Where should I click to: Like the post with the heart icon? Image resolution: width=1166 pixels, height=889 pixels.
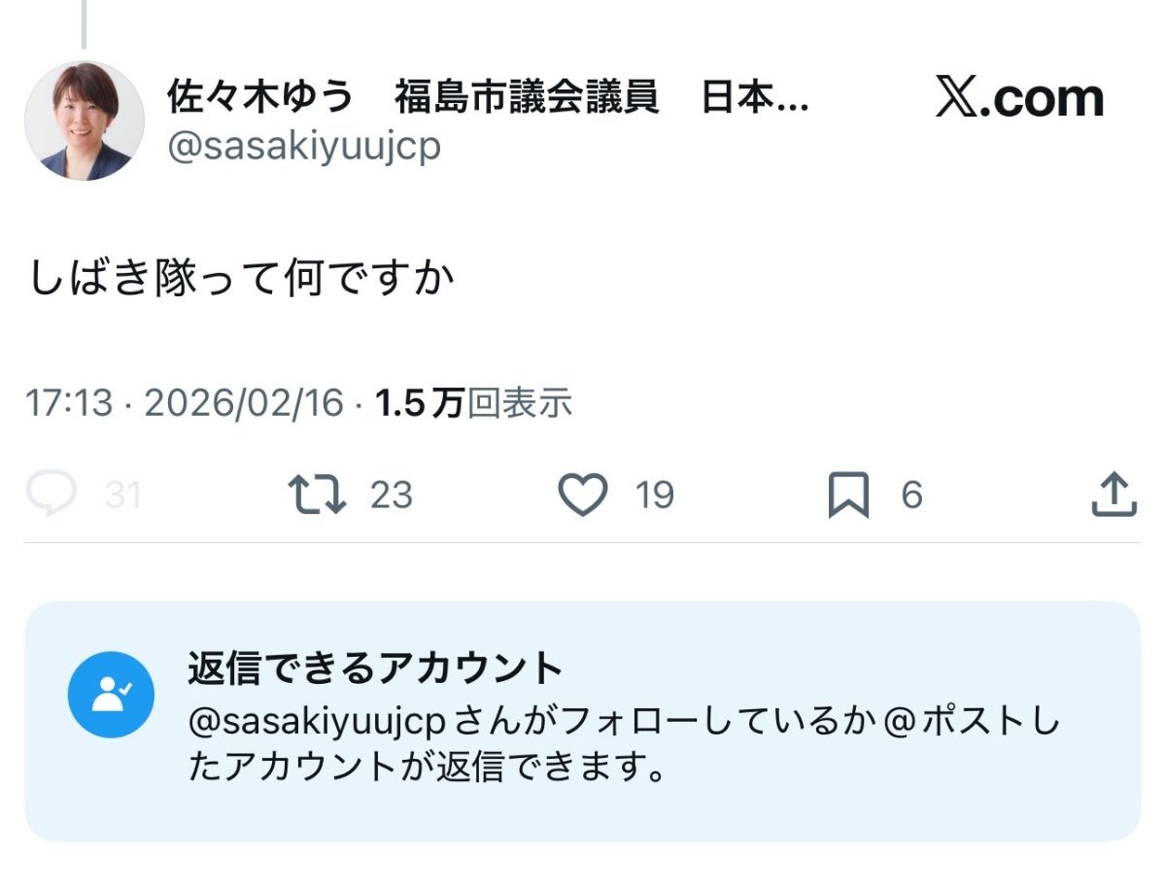pos(583,496)
